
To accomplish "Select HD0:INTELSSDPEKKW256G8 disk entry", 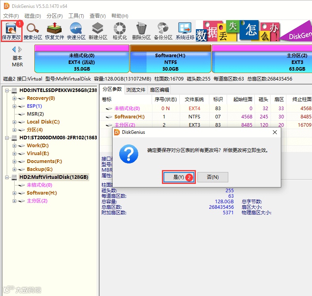I will tap(58, 90).
